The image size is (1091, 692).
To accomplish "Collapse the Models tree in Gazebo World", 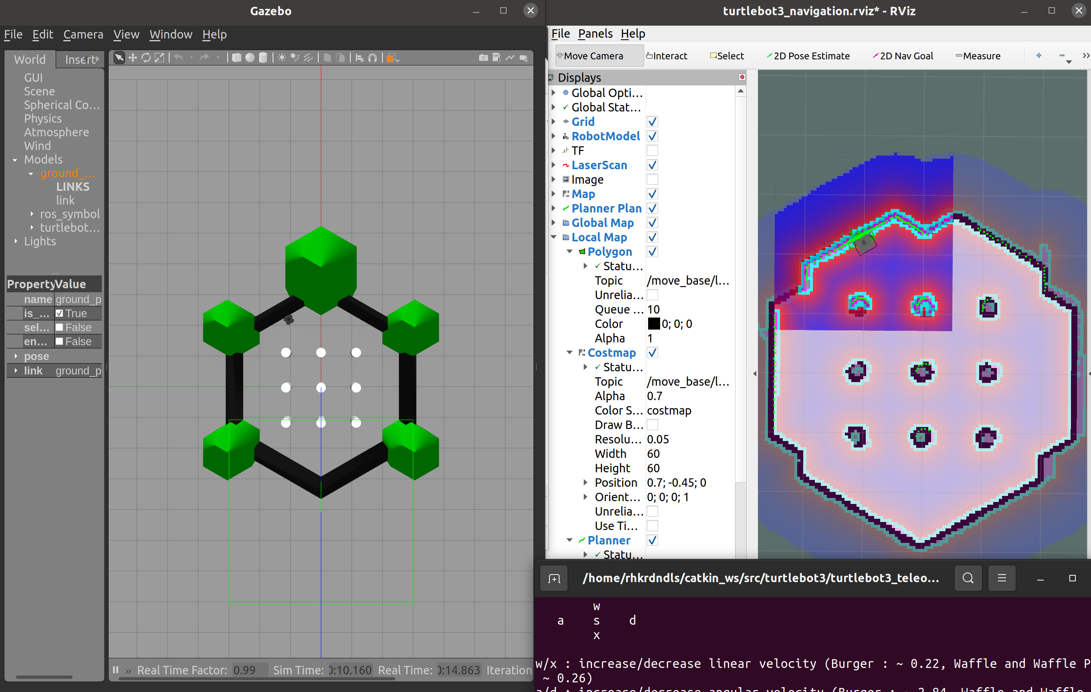I will [x=15, y=160].
